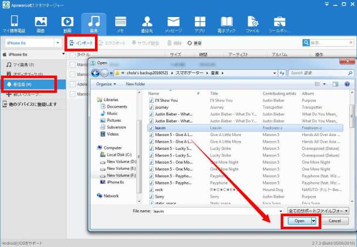357x247 pixels.
Task: Open the Videos tab icon
Action: (68, 21)
